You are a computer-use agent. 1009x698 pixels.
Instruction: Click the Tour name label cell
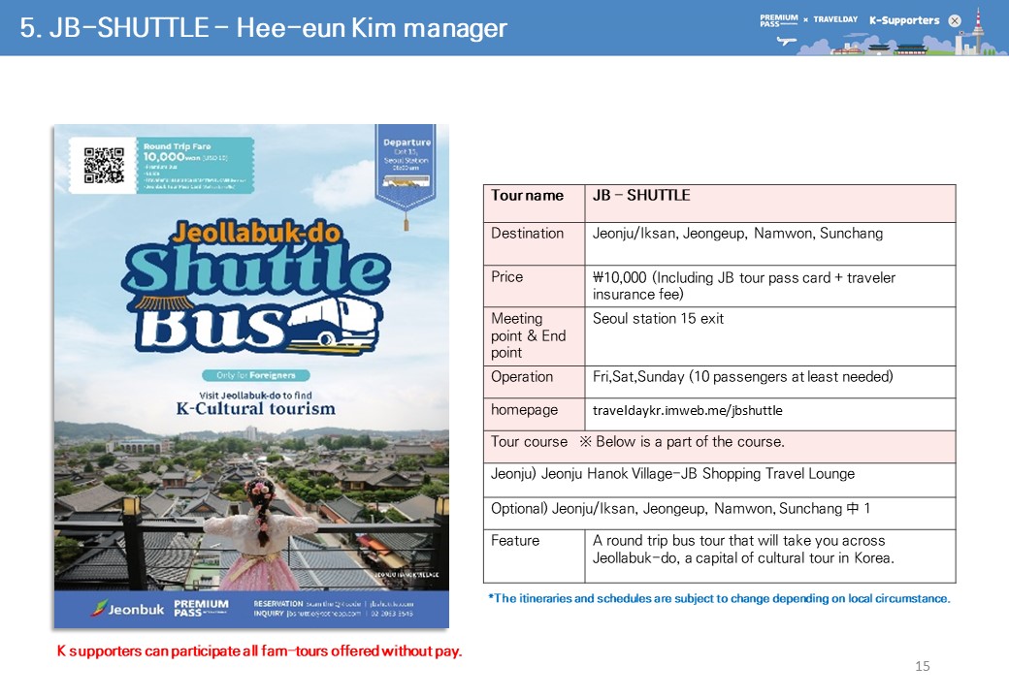pyautogui.click(x=535, y=204)
